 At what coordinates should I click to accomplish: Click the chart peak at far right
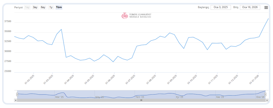pos(268,19)
